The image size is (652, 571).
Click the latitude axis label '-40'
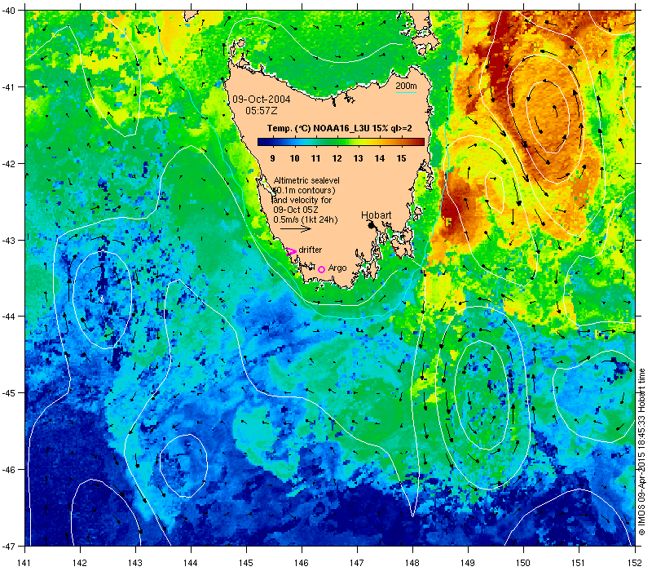pos(8,11)
